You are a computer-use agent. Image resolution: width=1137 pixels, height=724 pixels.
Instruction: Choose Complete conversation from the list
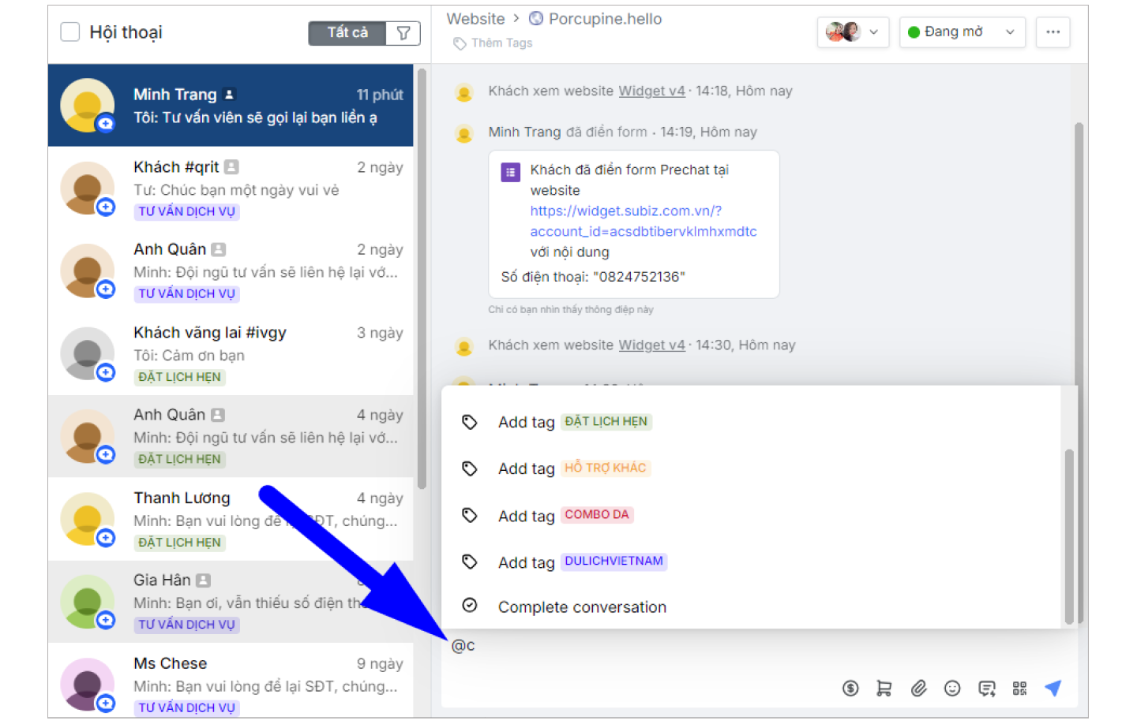click(581, 607)
